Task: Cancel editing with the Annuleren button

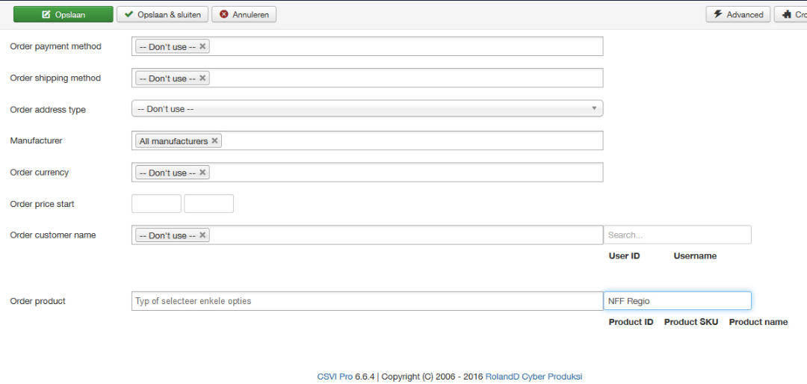Action: (x=244, y=14)
